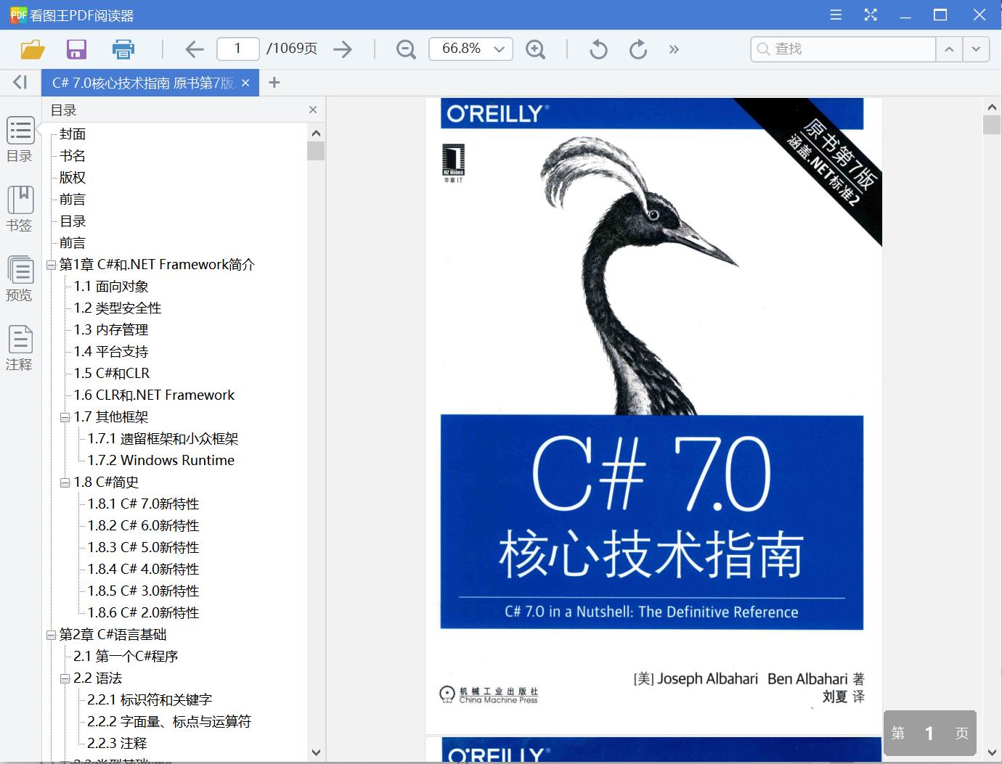Image resolution: width=1002 pixels, height=764 pixels.
Task: Open a new document tab with plus
Action: click(x=274, y=82)
